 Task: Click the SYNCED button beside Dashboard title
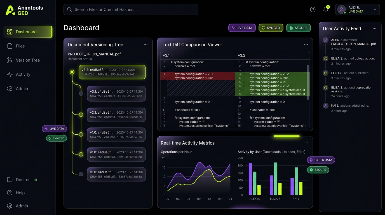[271, 28]
